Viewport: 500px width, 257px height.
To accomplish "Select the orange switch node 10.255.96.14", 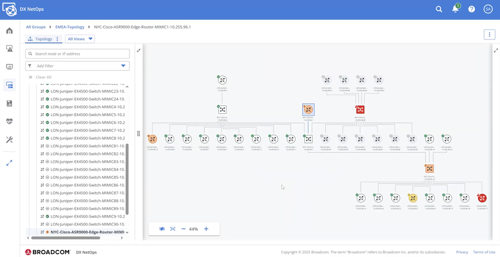I will click(x=429, y=169).
